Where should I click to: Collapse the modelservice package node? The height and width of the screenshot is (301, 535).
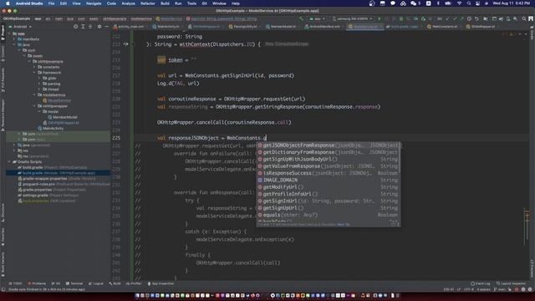(x=34, y=94)
